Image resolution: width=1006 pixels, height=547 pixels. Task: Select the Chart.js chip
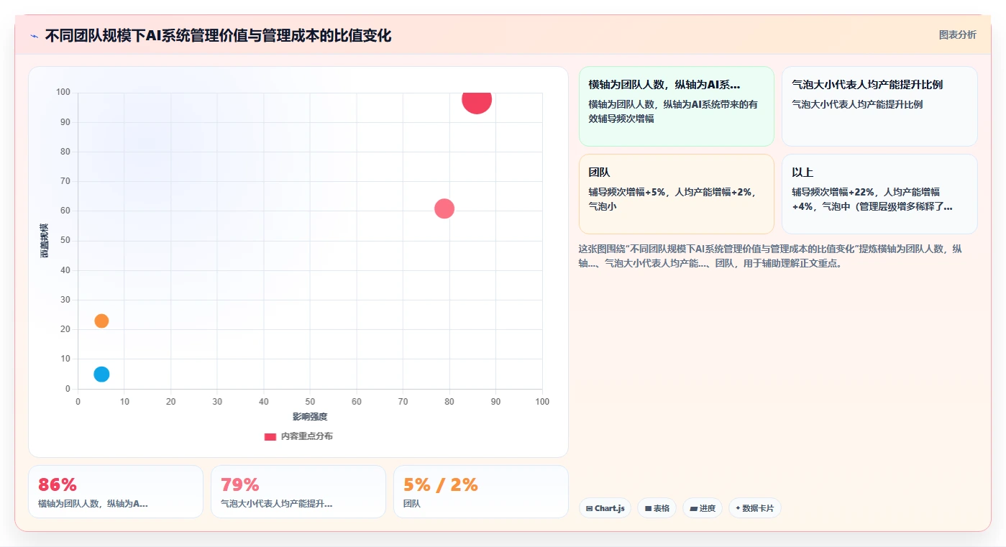tap(605, 508)
